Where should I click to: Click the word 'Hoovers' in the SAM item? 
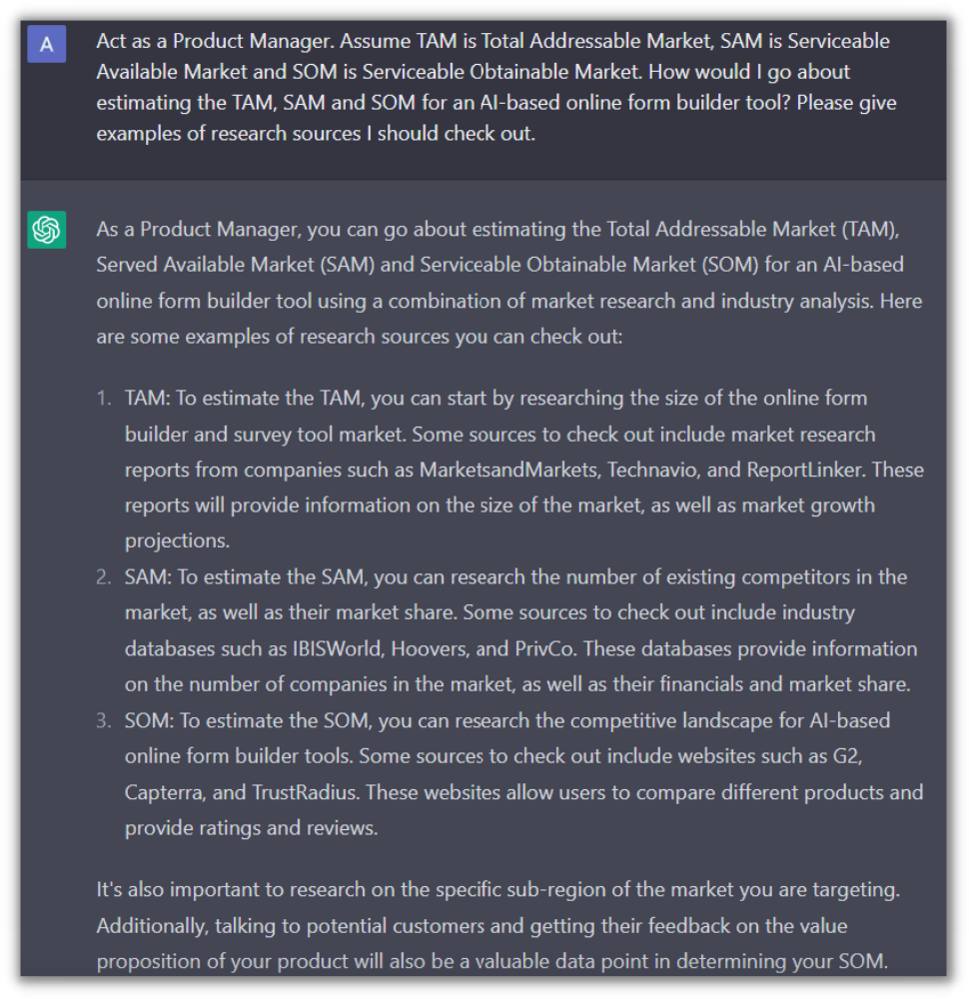(430, 649)
